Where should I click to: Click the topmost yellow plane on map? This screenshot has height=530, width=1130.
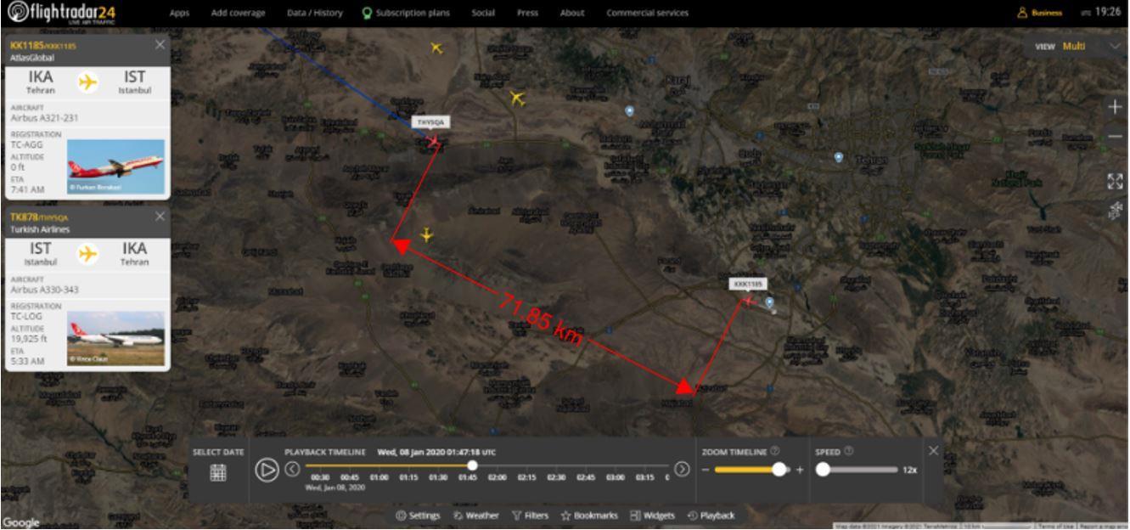(436, 48)
